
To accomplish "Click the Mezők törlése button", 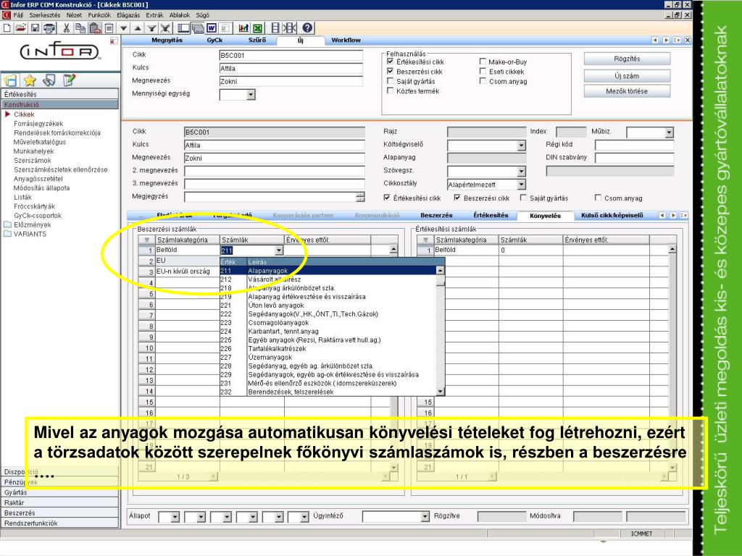I will 627,90.
